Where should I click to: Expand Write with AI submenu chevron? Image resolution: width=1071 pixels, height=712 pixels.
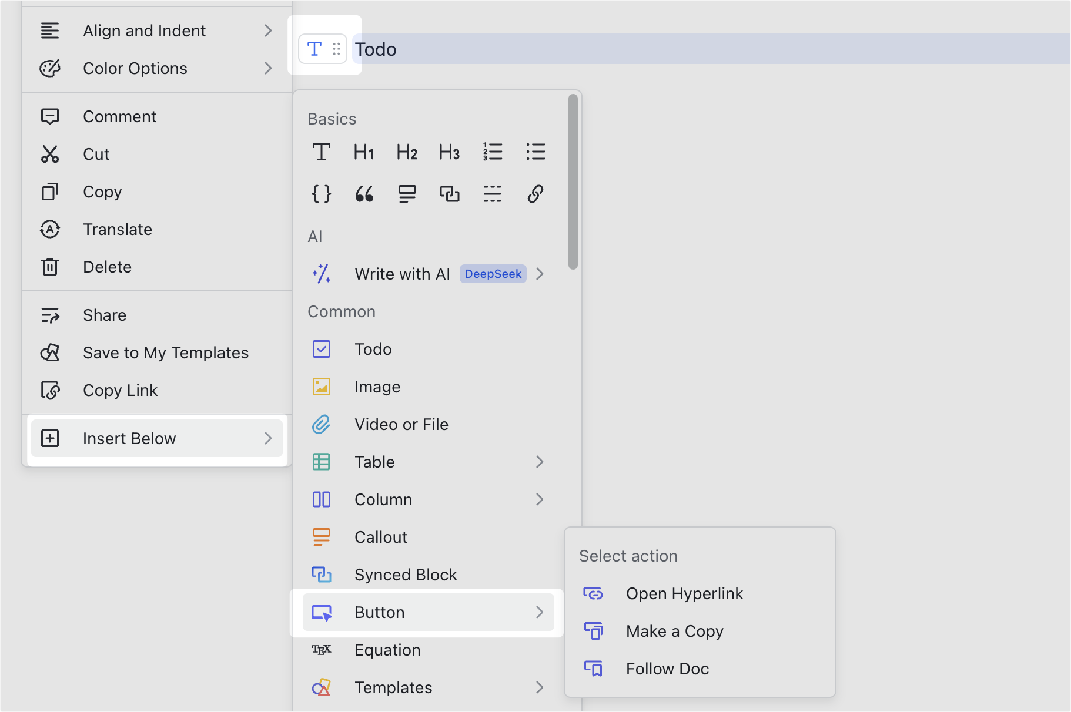tap(540, 274)
